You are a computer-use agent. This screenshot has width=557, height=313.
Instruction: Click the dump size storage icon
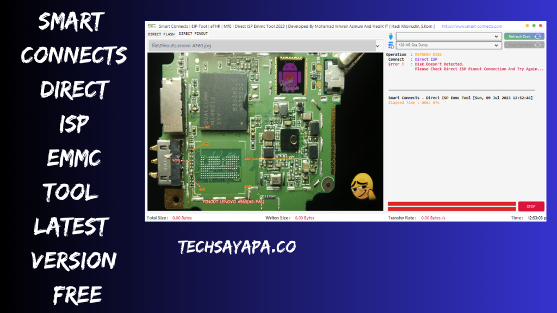[391, 45]
